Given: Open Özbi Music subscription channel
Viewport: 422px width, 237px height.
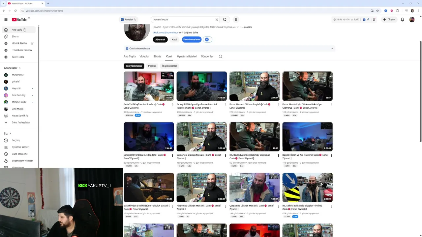Looking at the screenshot, I should point(19,109).
